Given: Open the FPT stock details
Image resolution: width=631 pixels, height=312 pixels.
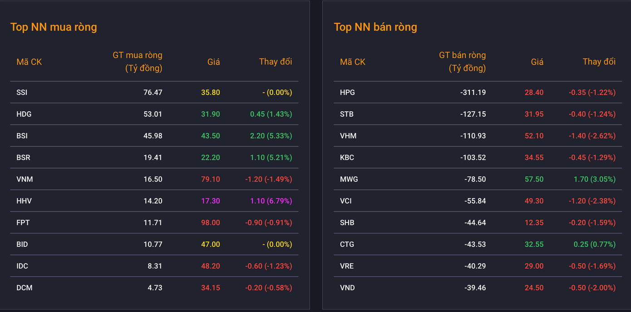Looking at the screenshot, I should (23, 223).
